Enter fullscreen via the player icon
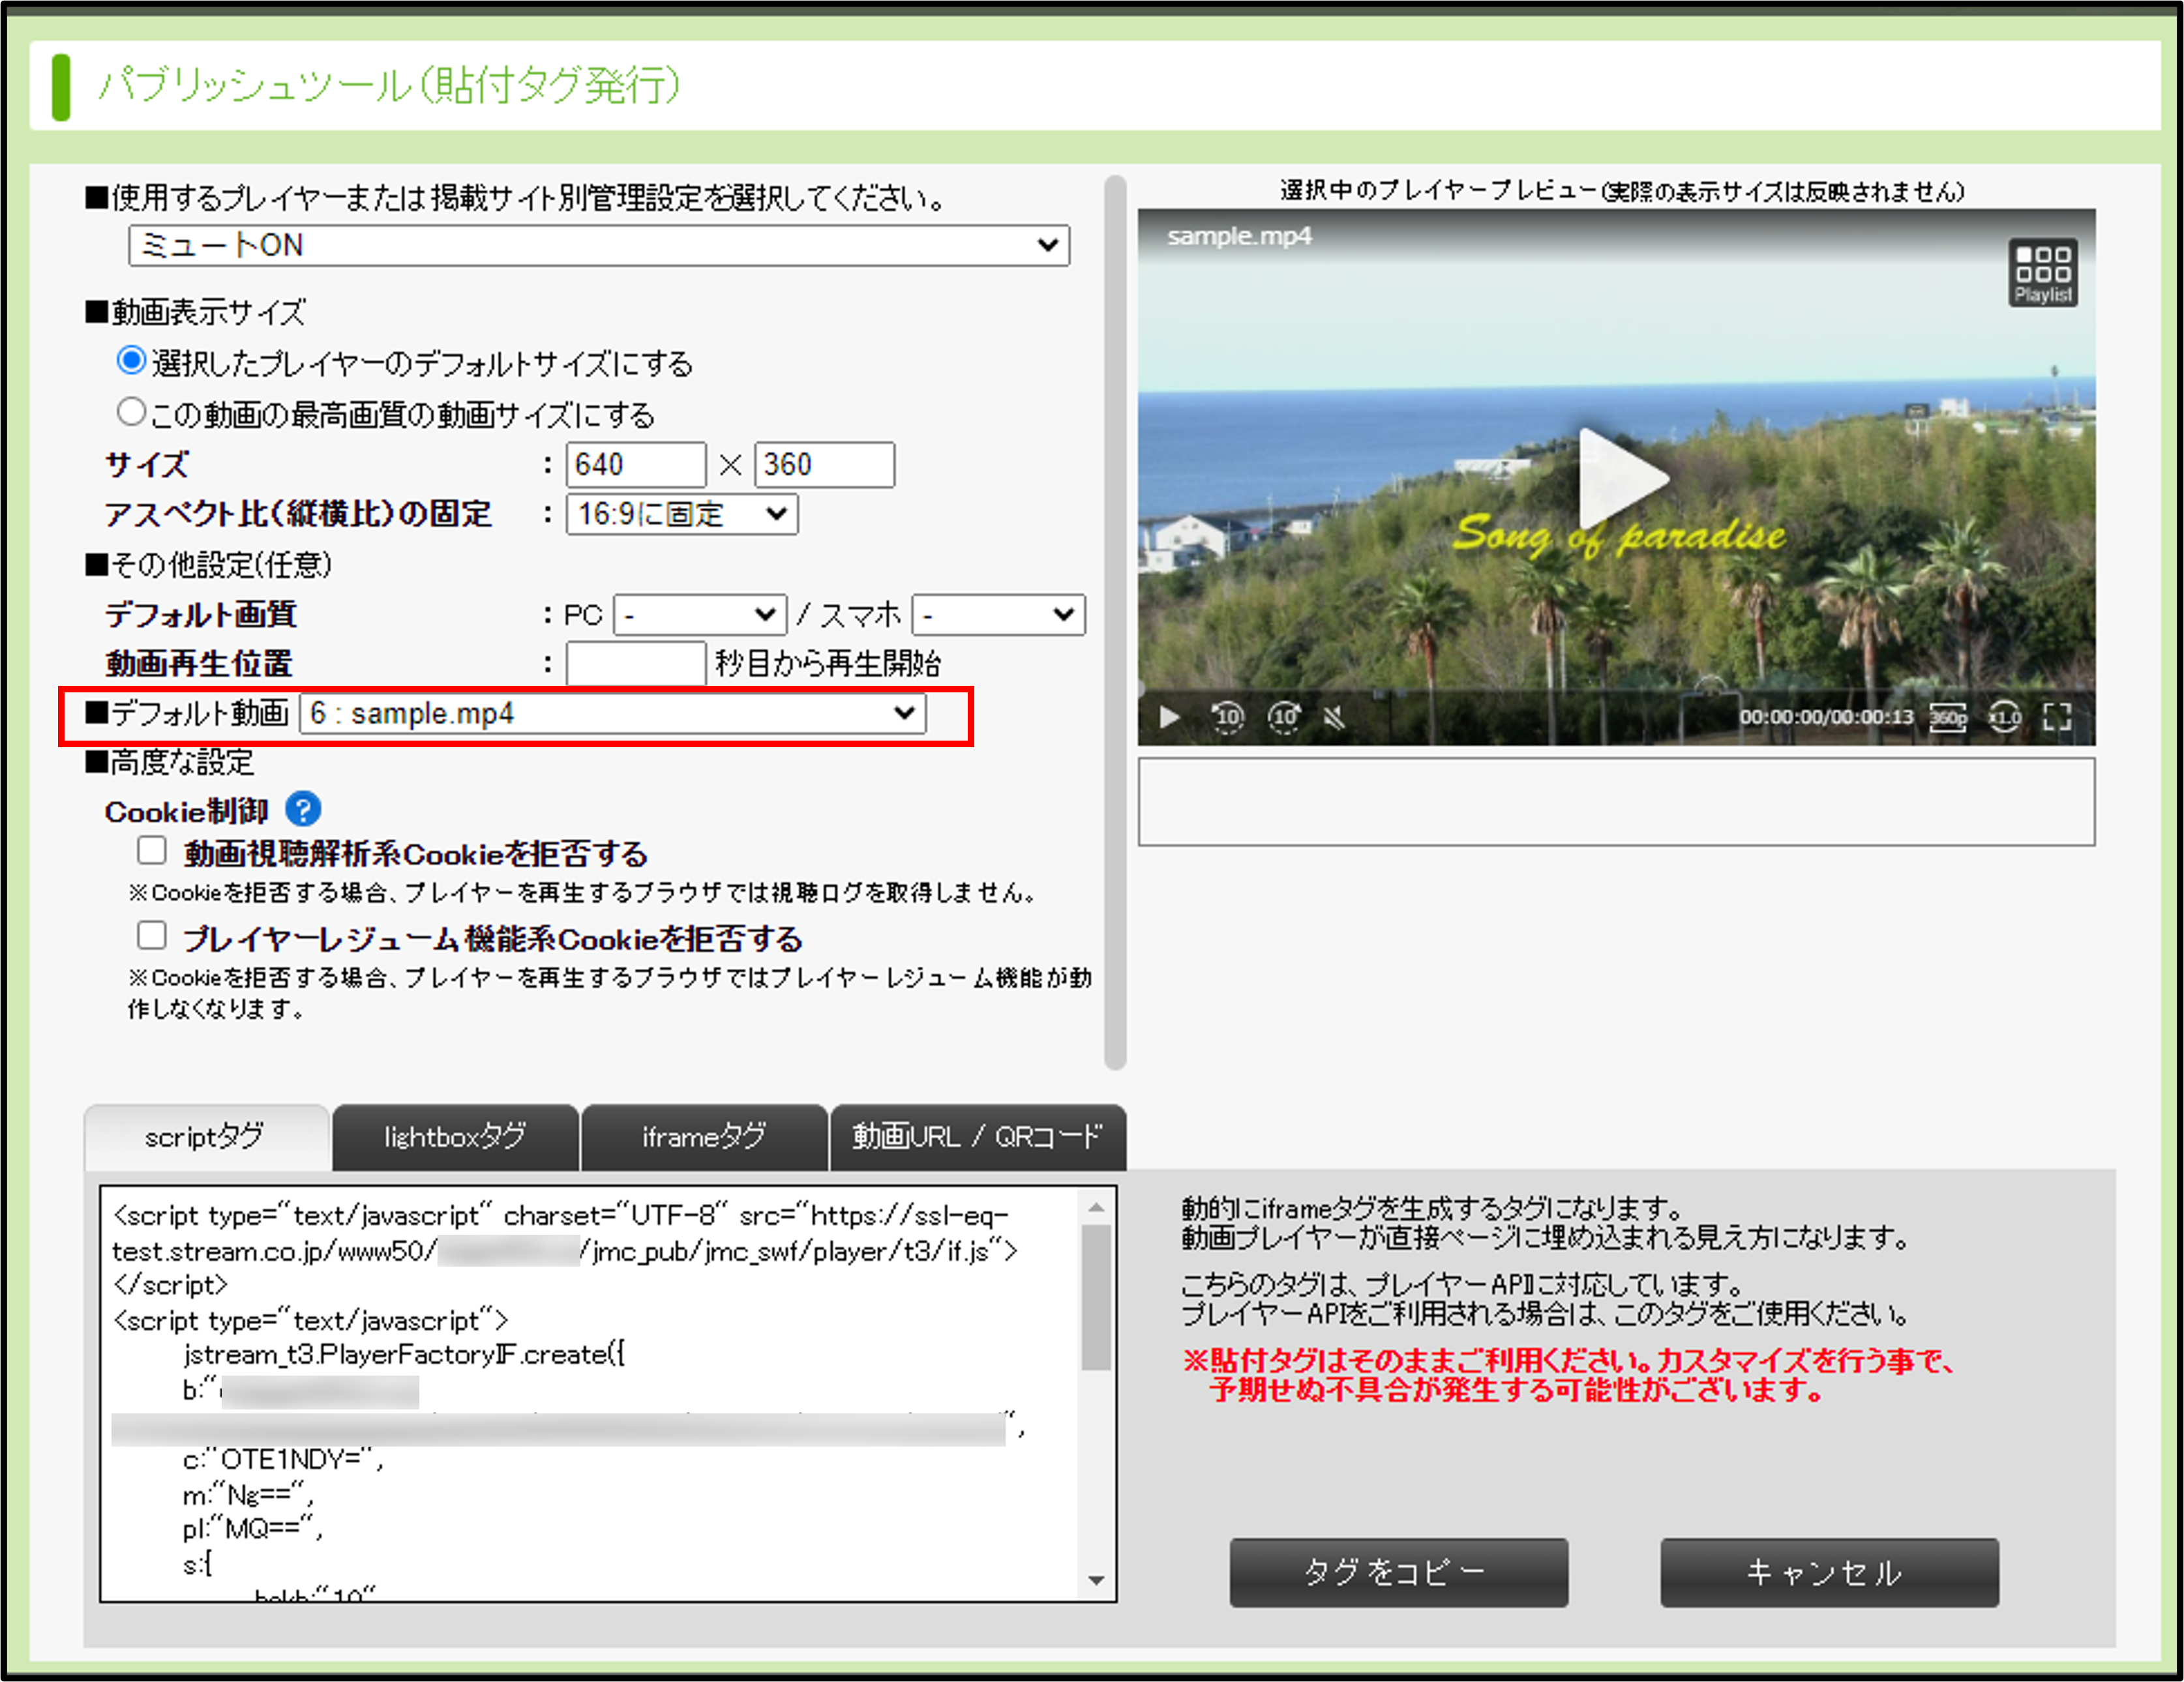 (2057, 716)
